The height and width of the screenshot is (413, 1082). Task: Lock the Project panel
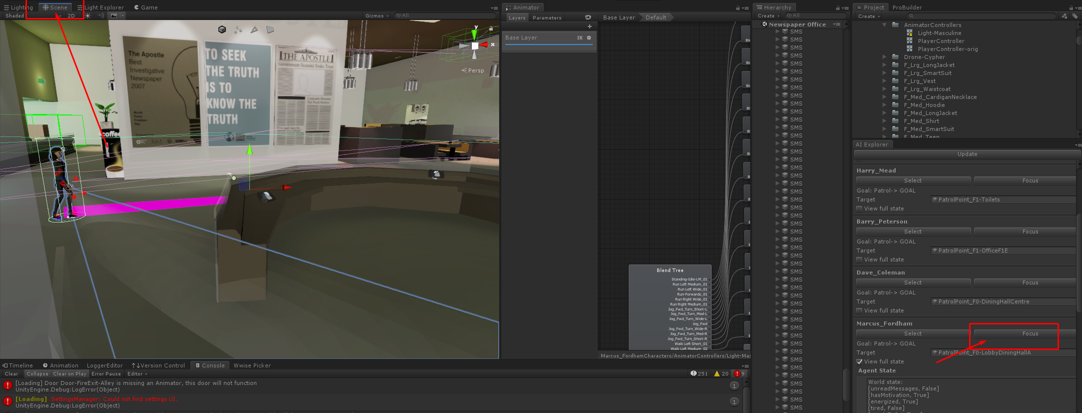pyautogui.click(x=1071, y=7)
